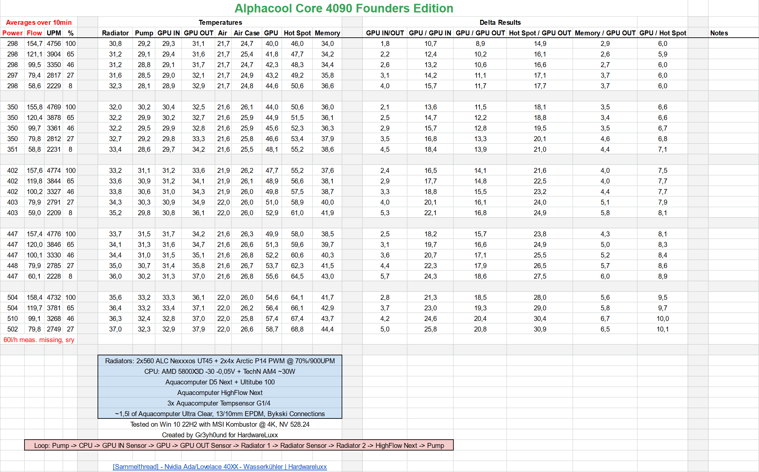This screenshot has height=472, width=759.
Task: Click the 'Air Case' column header
Action: [x=246, y=33]
